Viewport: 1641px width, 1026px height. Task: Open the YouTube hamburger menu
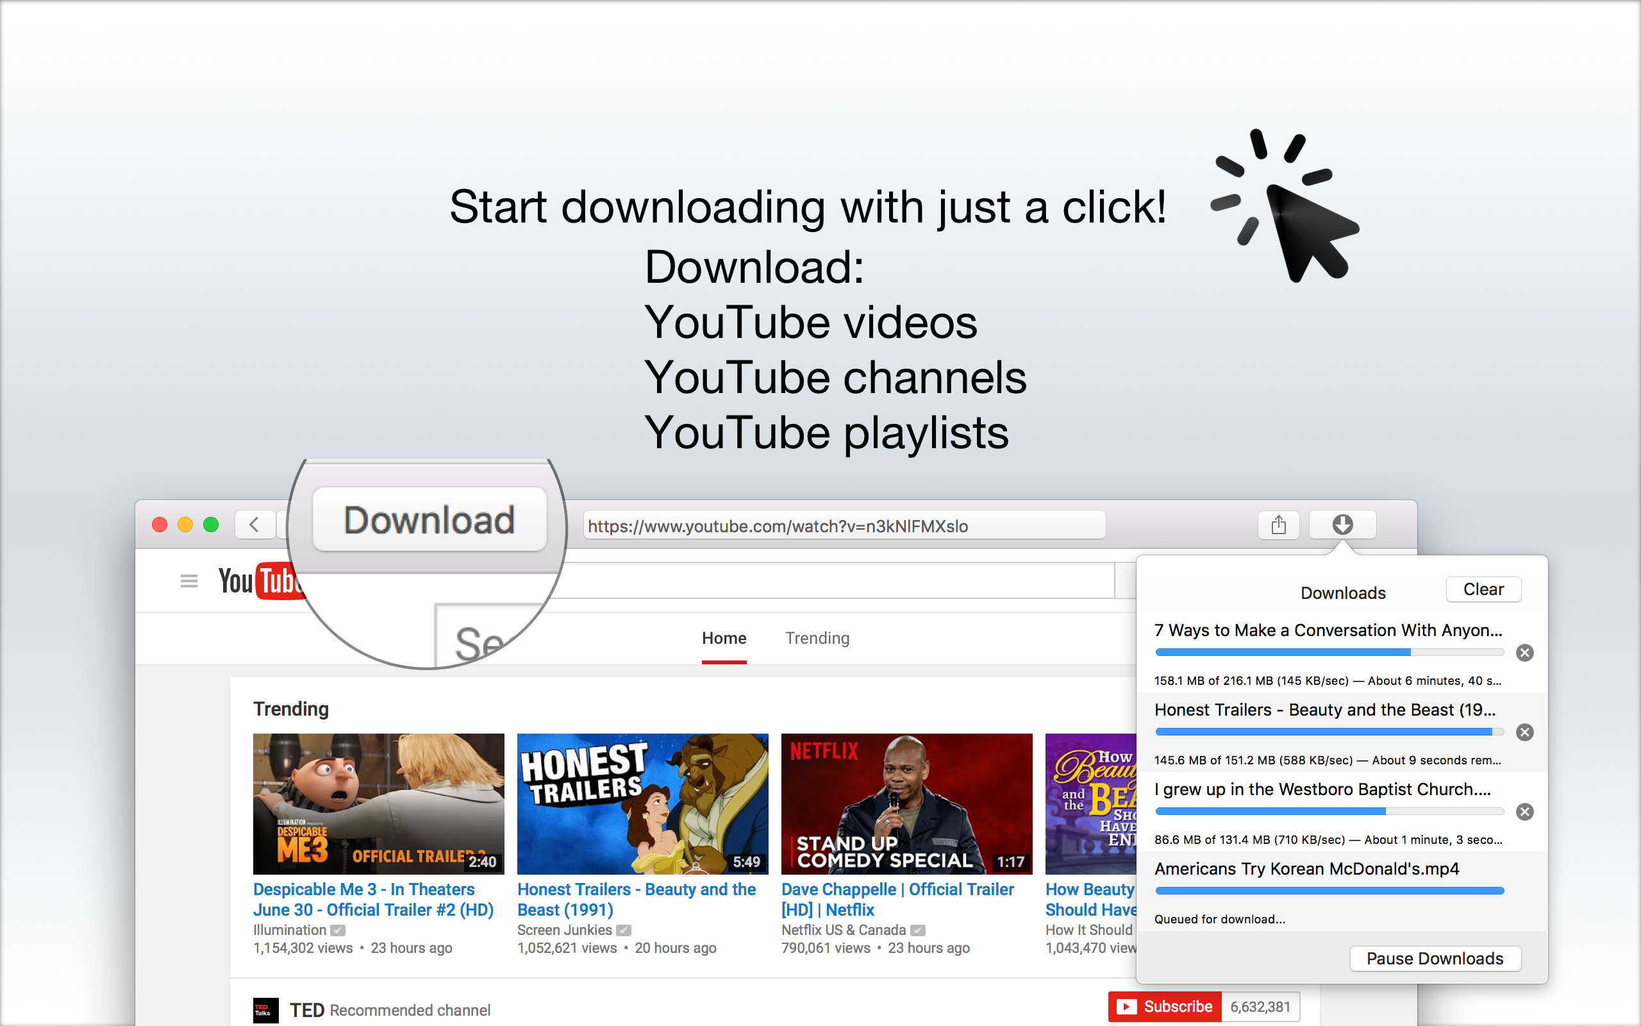pyautogui.click(x=188, y=581)
